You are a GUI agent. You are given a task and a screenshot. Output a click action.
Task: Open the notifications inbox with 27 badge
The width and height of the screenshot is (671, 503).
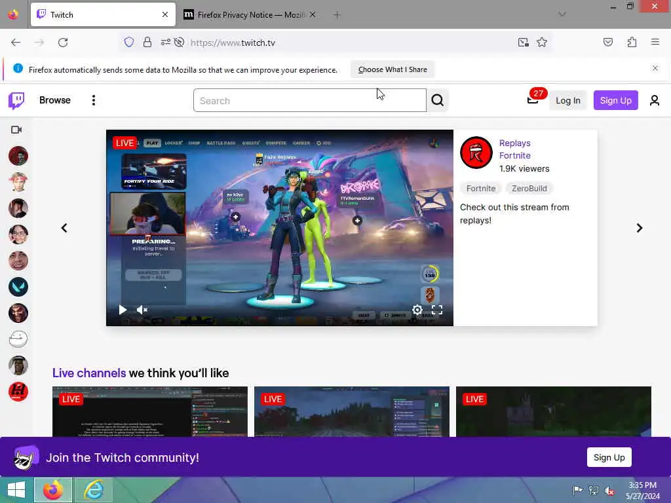click(533, 100)
